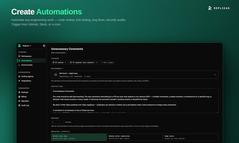Remove the PR opened trigger
The width and height of the screenshot is (239, 143).
click(65, 62)
